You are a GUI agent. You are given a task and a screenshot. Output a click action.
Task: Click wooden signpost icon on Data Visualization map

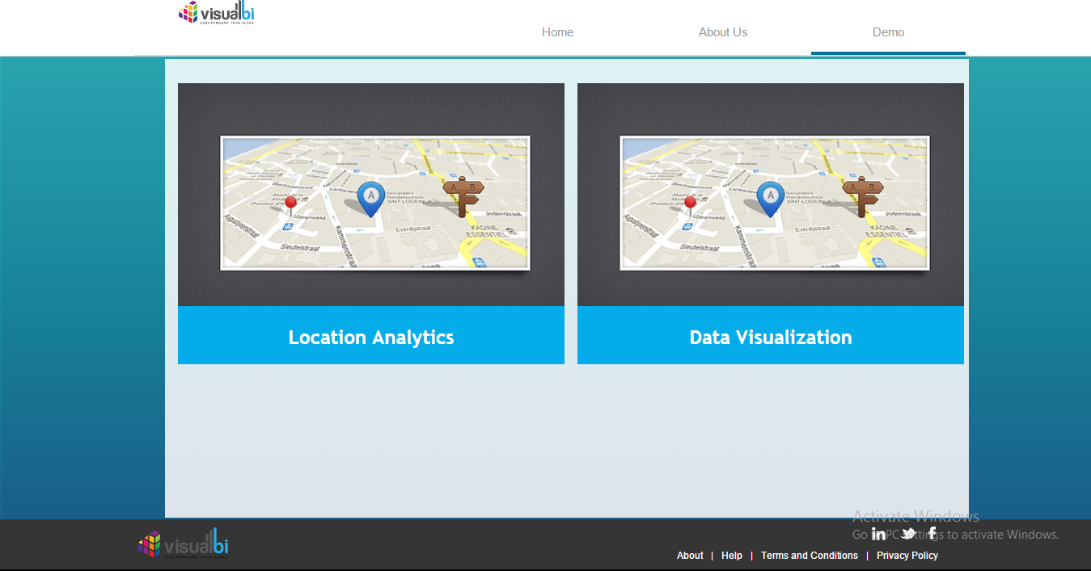[863, 195]
